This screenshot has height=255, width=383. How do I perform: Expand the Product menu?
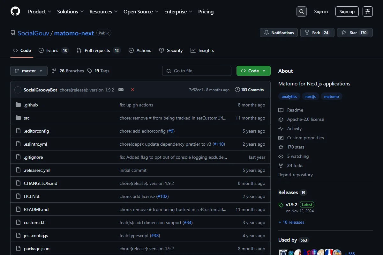click(x=40, y=11)
